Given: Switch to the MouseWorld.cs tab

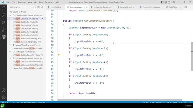Looking at the screenshot, I should 127,7.
